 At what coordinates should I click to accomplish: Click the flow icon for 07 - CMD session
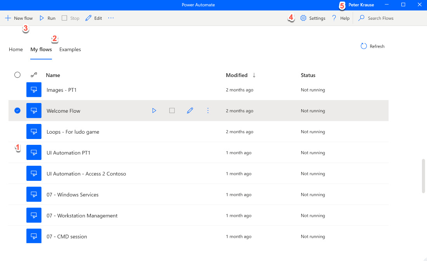(x=34, y=236)
